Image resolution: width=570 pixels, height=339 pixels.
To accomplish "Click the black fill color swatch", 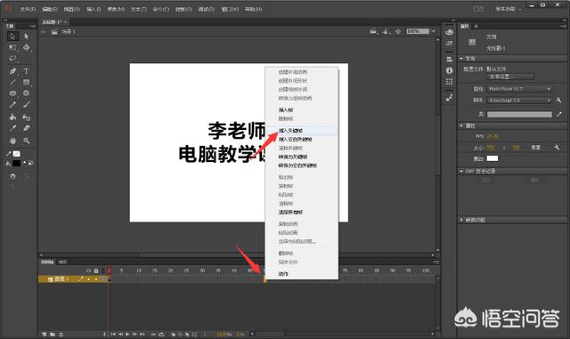I will [16, 163].
